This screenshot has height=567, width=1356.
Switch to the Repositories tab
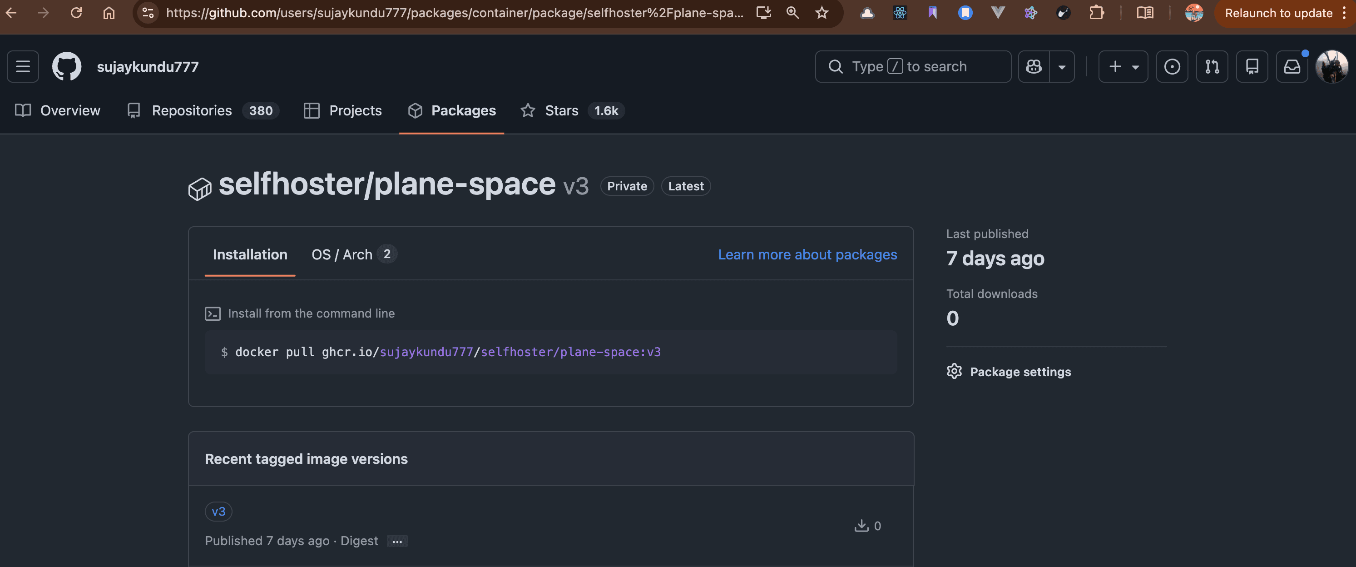(x=203, y=110)
